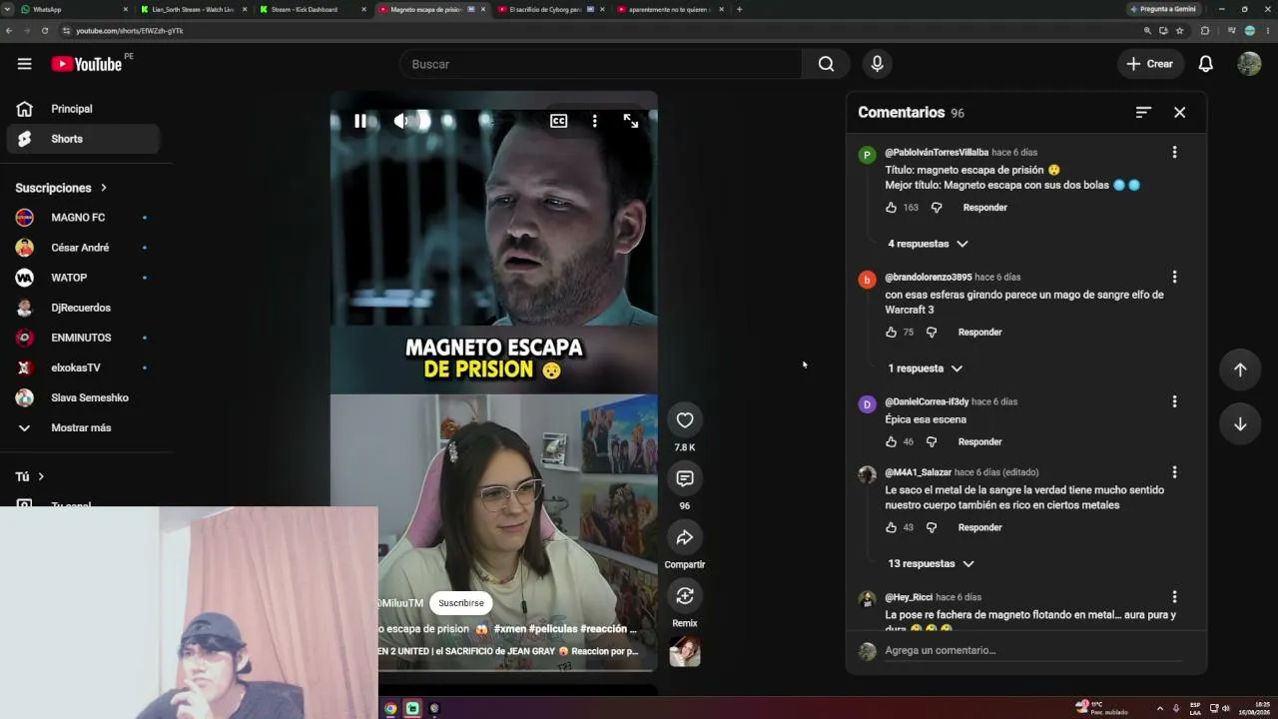Subscribe to MiluuTM with Suscribirse button
Viewport: 1278px width, 719px height.
(460, 603)
